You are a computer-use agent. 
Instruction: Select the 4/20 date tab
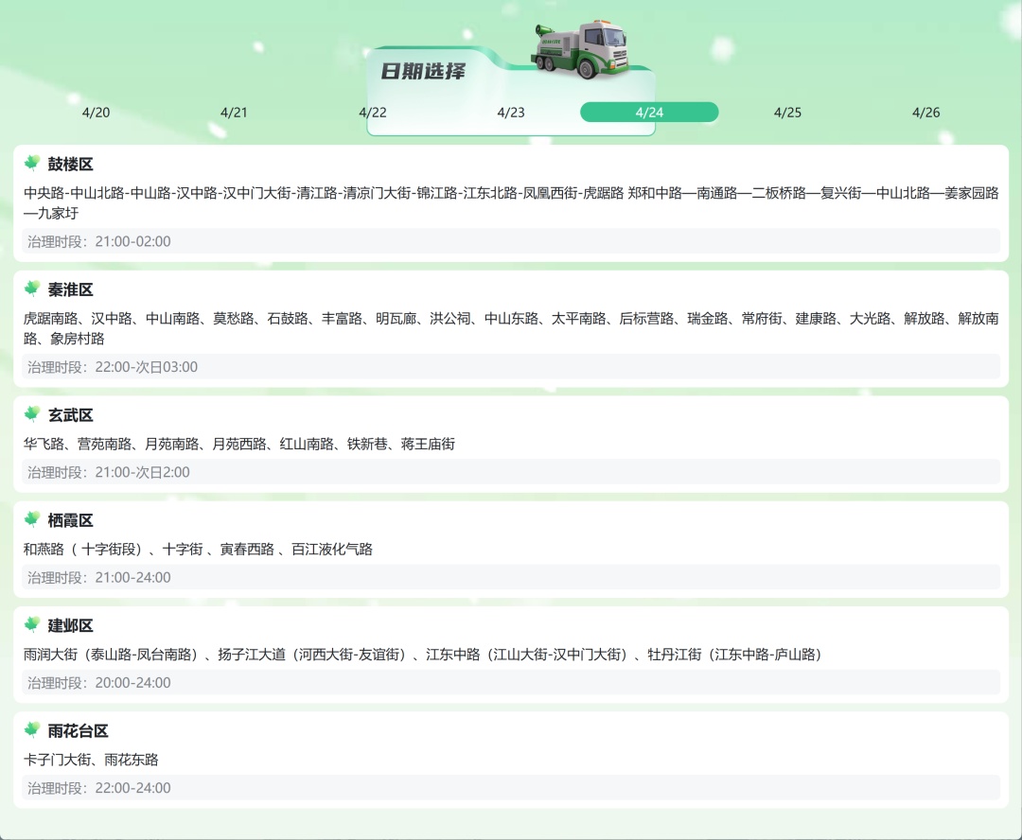coord(97,112)
